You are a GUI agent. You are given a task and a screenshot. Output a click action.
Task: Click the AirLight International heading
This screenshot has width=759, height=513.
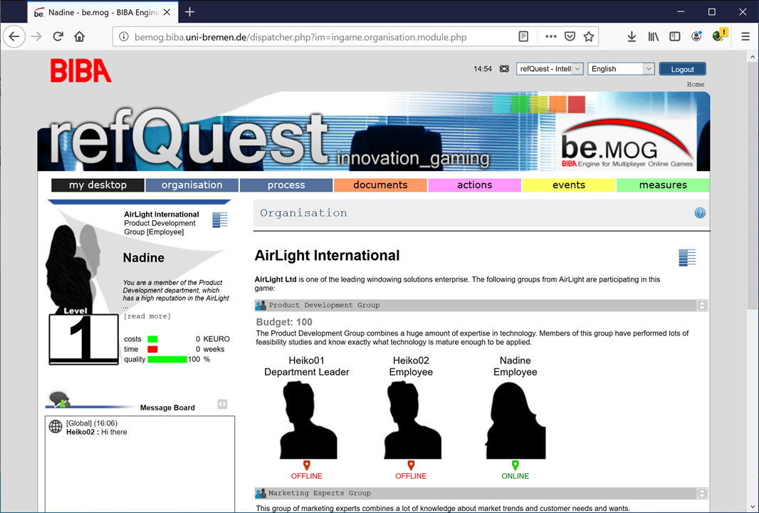[328, 256]
